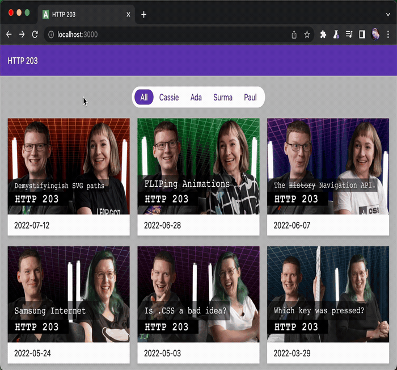Click the red close window button
Viewport: 397px width, 370px height.
(11, 12)
